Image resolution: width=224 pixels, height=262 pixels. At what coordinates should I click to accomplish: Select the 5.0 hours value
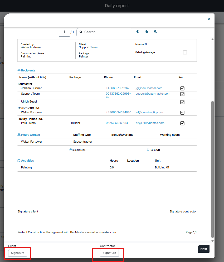click(x=112, y=167)
